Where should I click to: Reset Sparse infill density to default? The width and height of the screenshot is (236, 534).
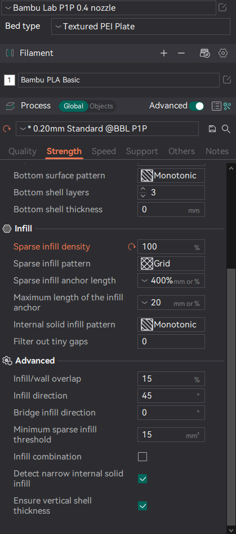[x=132, y=247]
